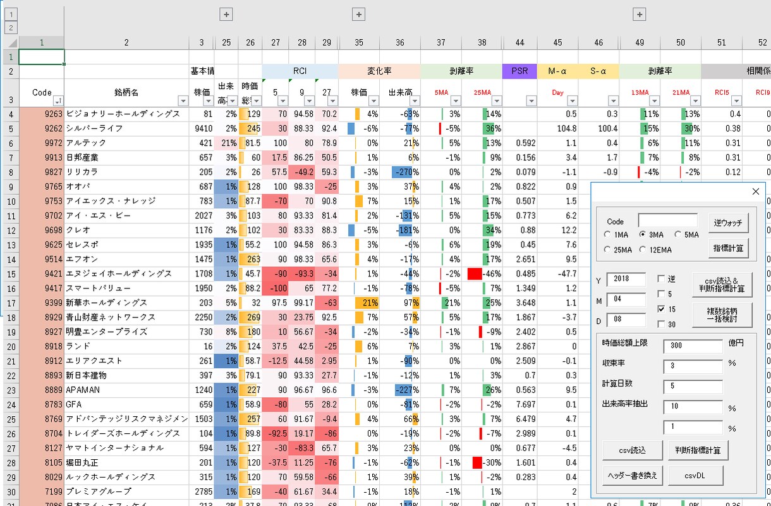Select the cell 青山財産ネットワークス

pyautogui.click(x=126, y=318)
